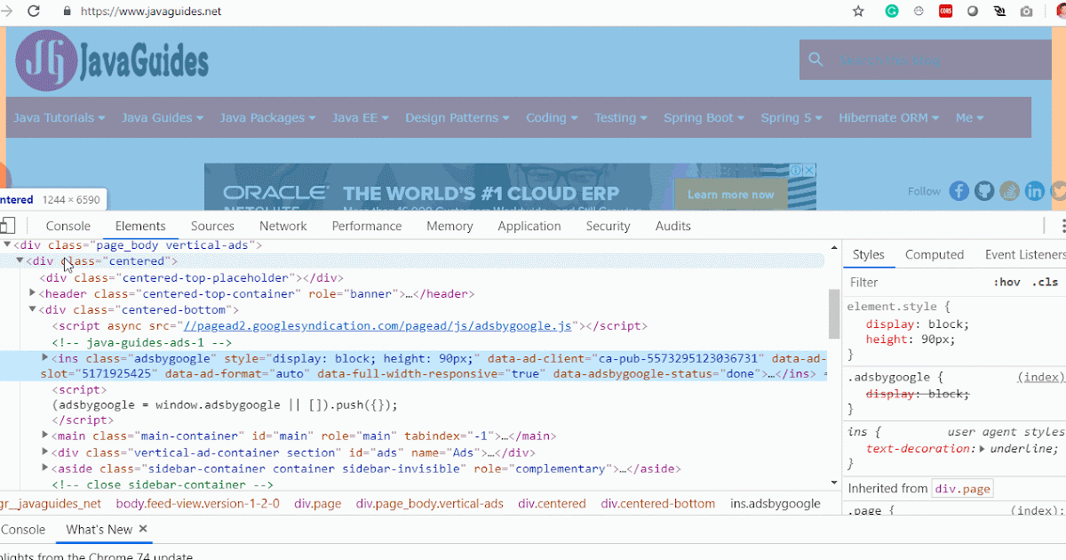1066x560 pixels.
Task: Click the black stacked-layers extension icon
Action: point(999,12)
